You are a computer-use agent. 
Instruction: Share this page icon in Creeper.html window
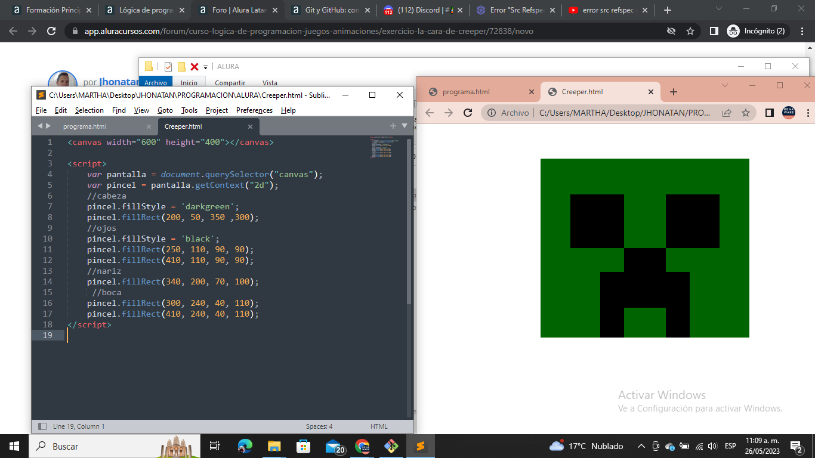[x=727, y=113]
